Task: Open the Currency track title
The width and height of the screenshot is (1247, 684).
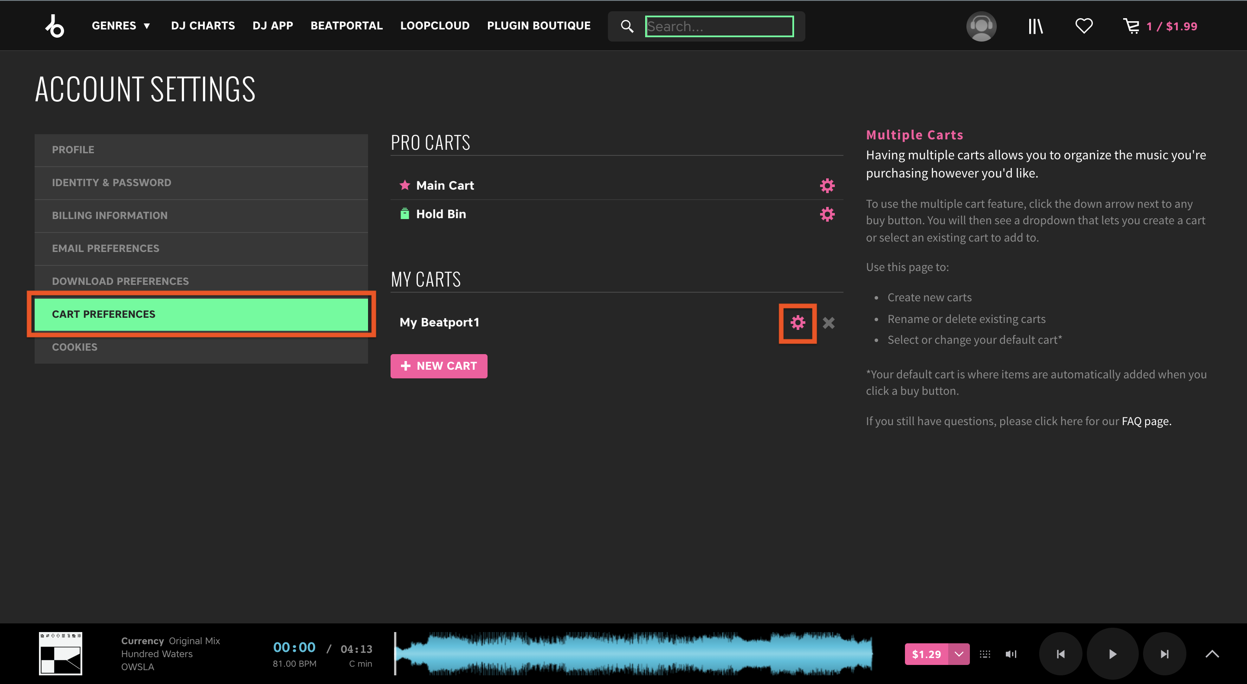Action: tap(142, 641)
